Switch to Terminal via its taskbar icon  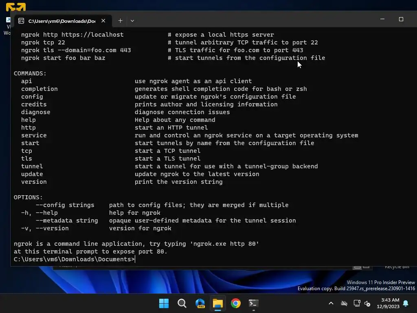point(253,303)
